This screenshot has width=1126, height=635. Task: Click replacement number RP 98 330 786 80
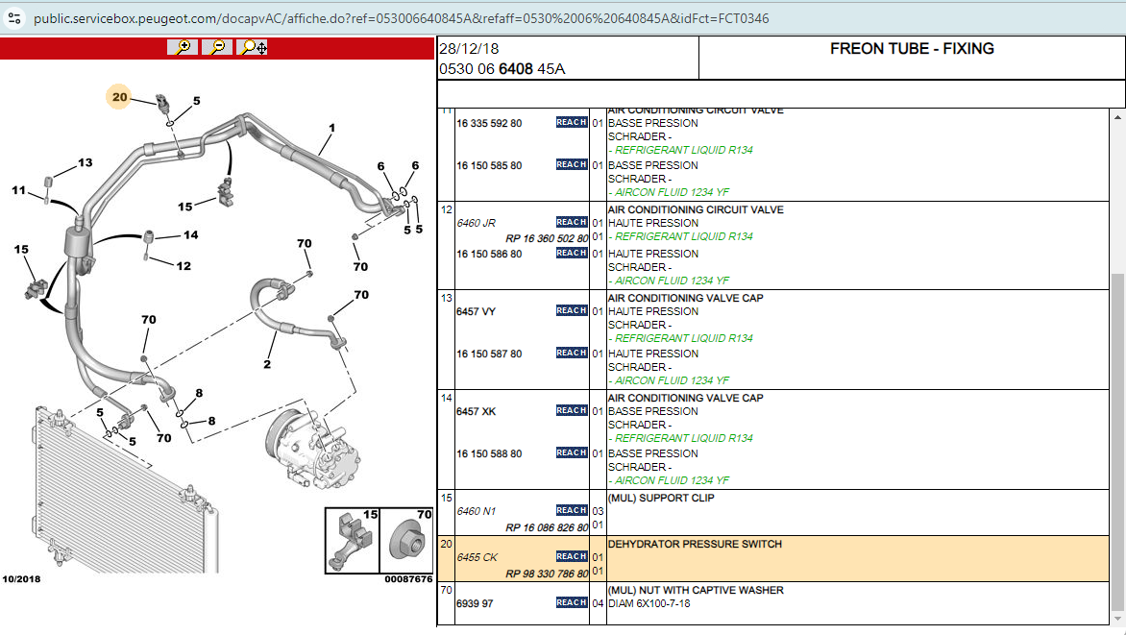(547, 574)
